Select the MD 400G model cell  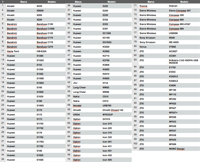click(184, 42)
